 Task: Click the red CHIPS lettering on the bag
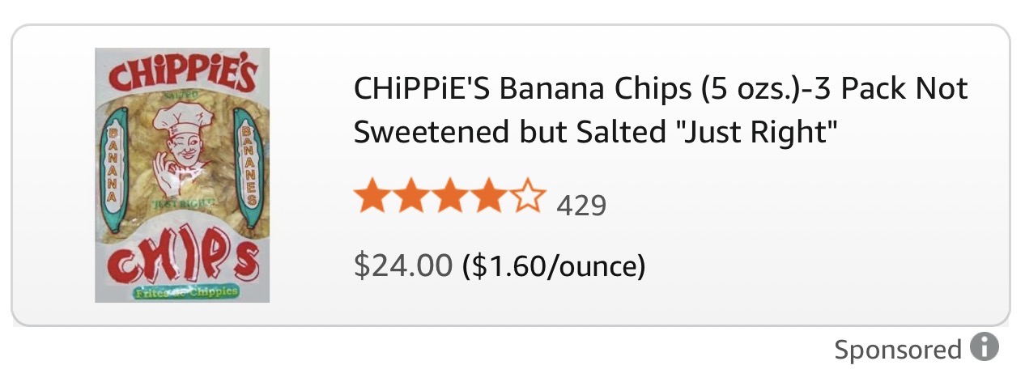pos(182,257)
